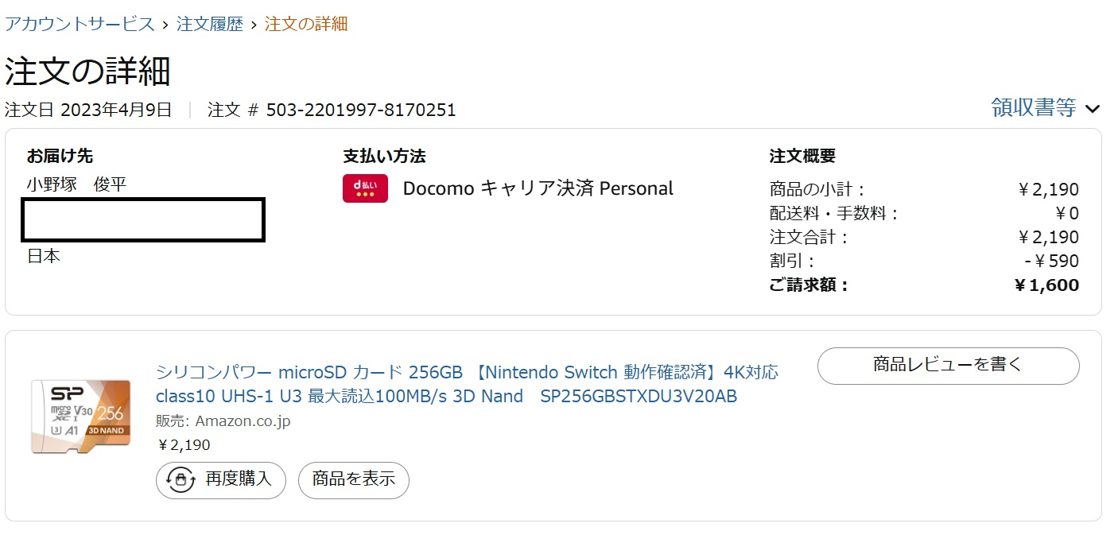Viewport: 1114px width, 535px height.
Task: Click the SP microSD card product thumbnail
Action: (x=80, y=416)
